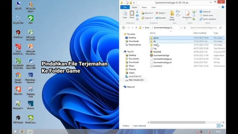Click the green LINE desktop icon
Screen dimensions: 238x134
coord(30,20)
